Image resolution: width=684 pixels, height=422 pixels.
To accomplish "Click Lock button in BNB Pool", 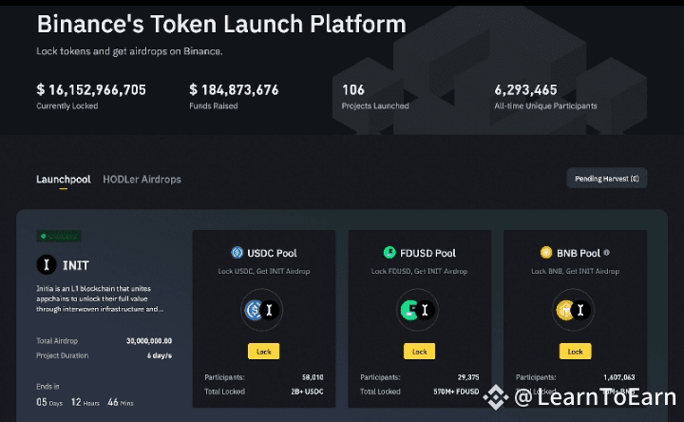I will [x=575, y=352].
